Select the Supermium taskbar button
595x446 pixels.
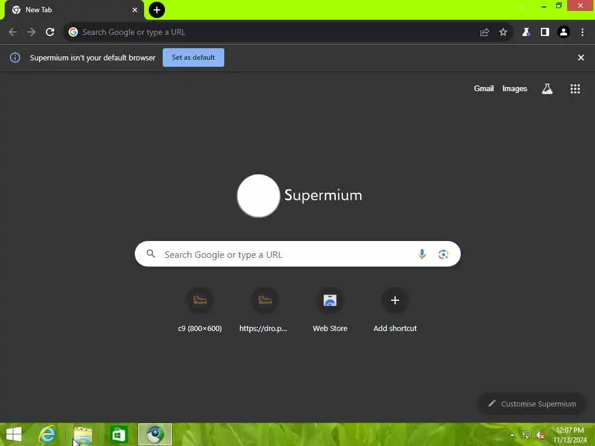pos(155,434)
